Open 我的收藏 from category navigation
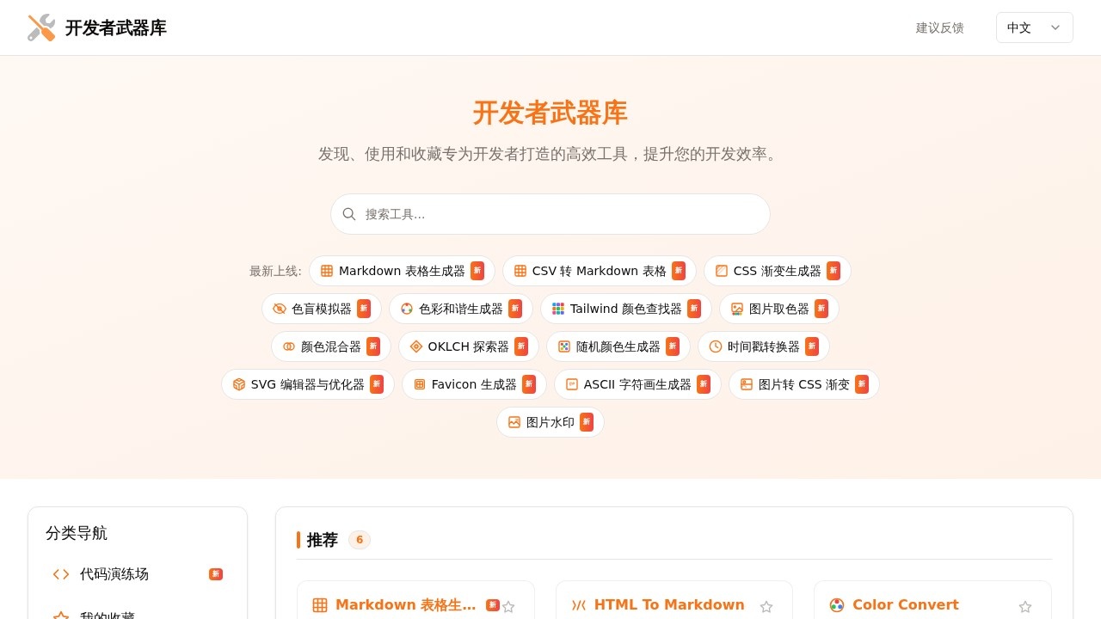This screenshot has width=1101, height=619. click(107, 614)
